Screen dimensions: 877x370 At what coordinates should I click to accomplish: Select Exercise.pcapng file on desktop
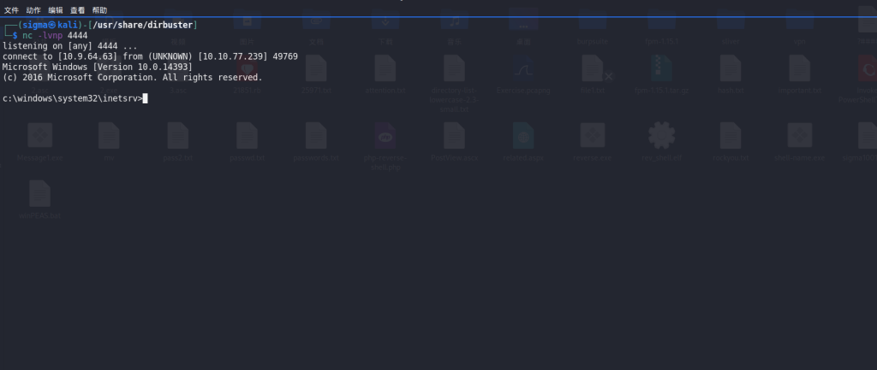[523, 75]
